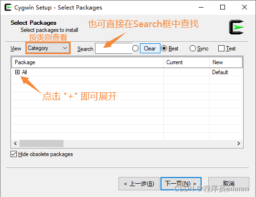Click the Default value for All
This screenshot has height=197, width=256.
(220, 72)
